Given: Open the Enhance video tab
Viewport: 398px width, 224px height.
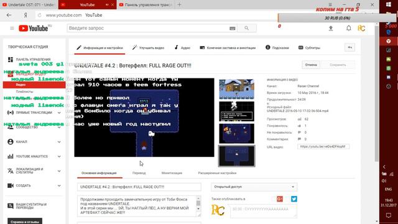Looking at the screenshot, I should click(x=148, y=48).
